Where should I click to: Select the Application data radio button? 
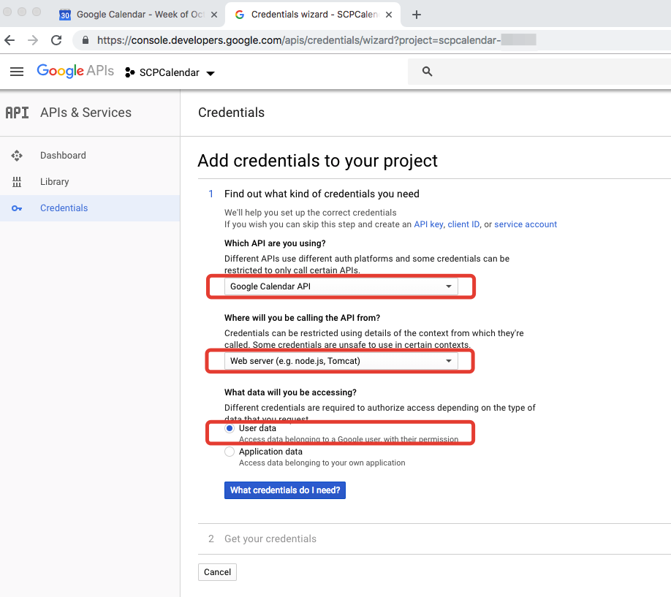click(x=230, y=452)
